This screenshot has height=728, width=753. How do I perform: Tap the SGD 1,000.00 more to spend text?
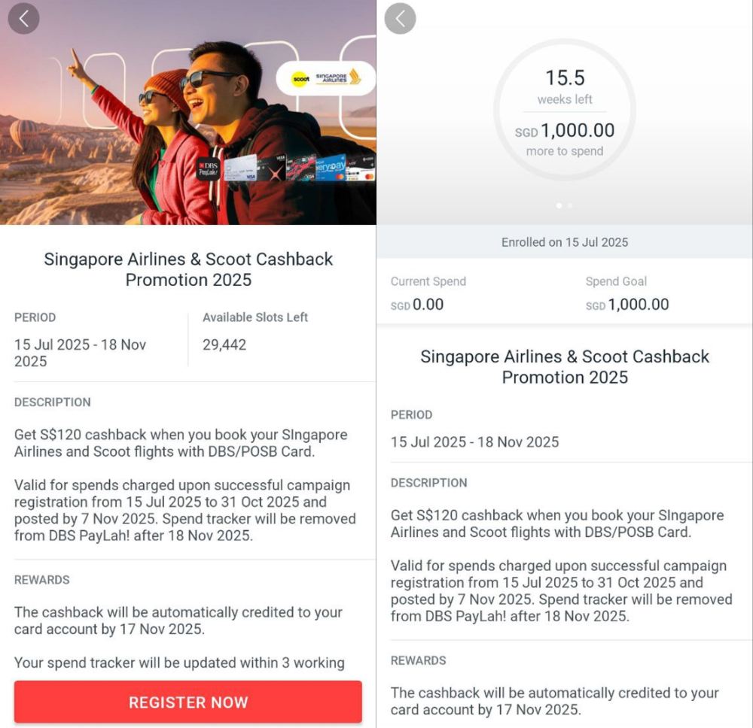click(565, 132)
